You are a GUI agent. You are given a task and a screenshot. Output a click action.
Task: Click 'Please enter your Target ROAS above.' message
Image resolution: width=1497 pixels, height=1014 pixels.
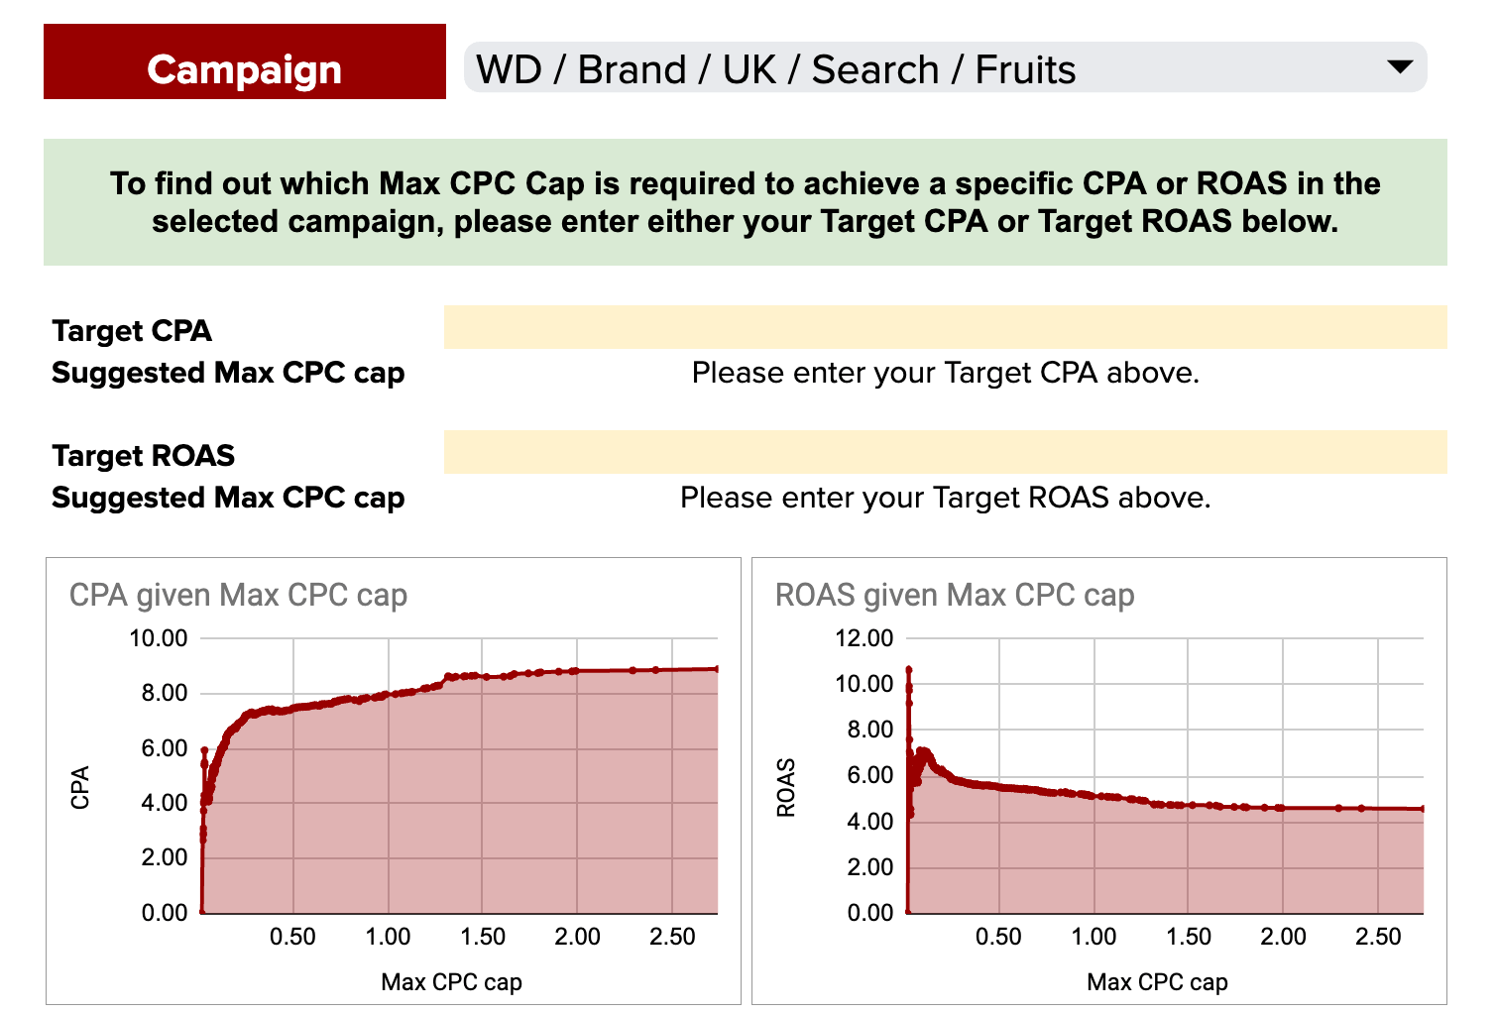[946, 498]
